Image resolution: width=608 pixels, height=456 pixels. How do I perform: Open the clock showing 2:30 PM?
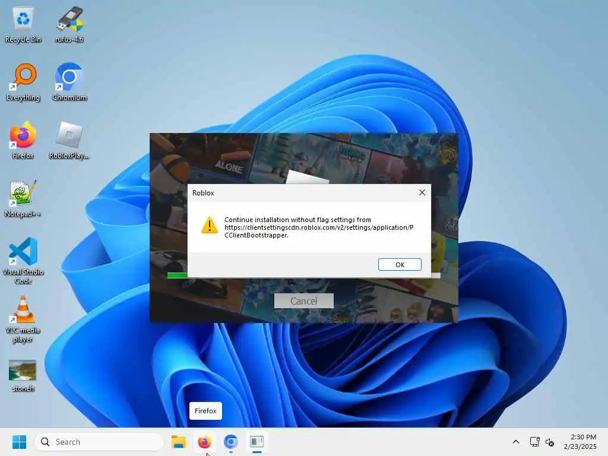click(580, 442)
